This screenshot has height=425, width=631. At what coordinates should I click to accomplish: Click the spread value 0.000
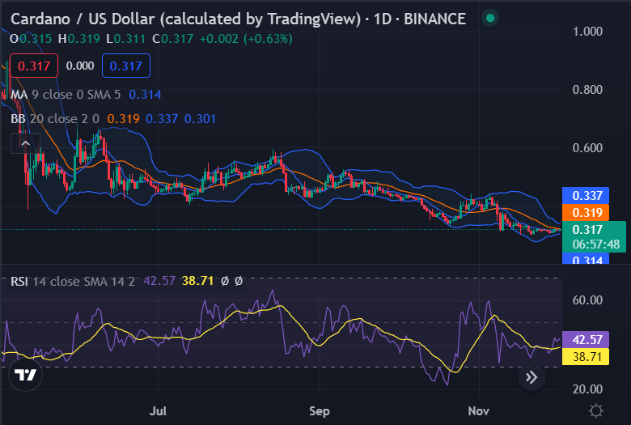tap(80, 66)
